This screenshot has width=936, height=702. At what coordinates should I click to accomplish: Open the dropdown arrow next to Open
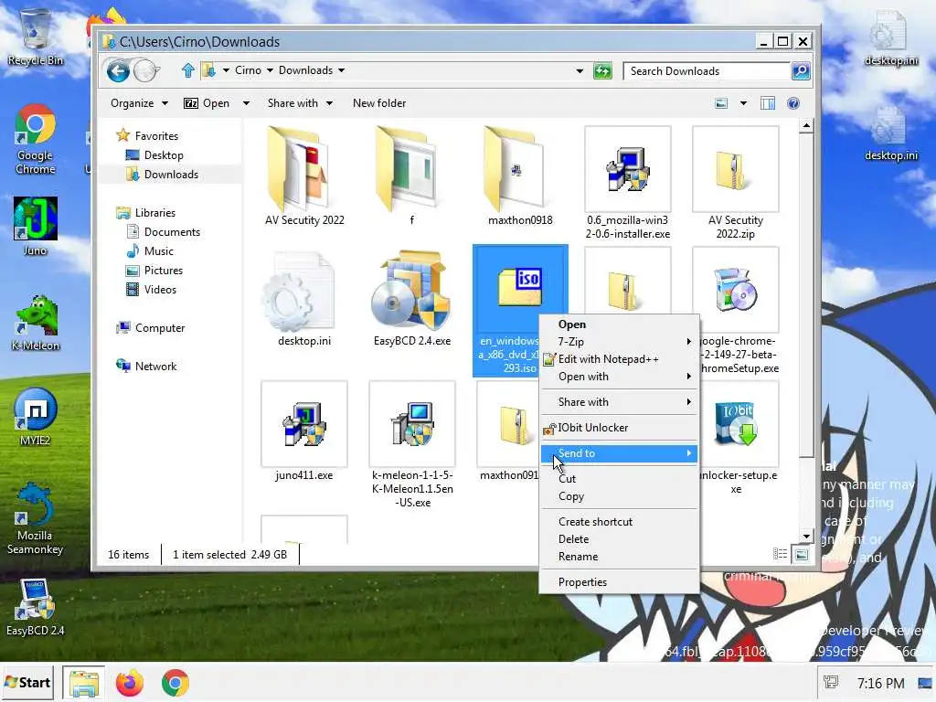[x=246, y=103]
